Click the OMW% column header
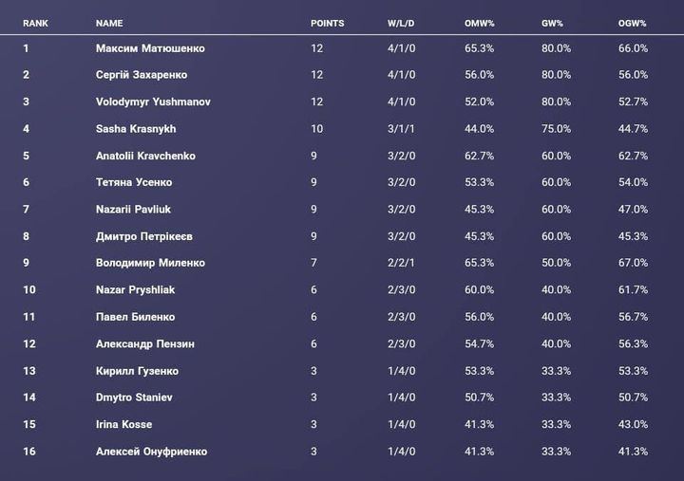 (x=480, y=23)
